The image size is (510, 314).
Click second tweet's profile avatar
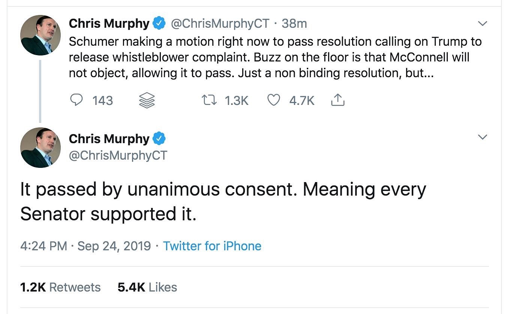click(x=40, y=147)
